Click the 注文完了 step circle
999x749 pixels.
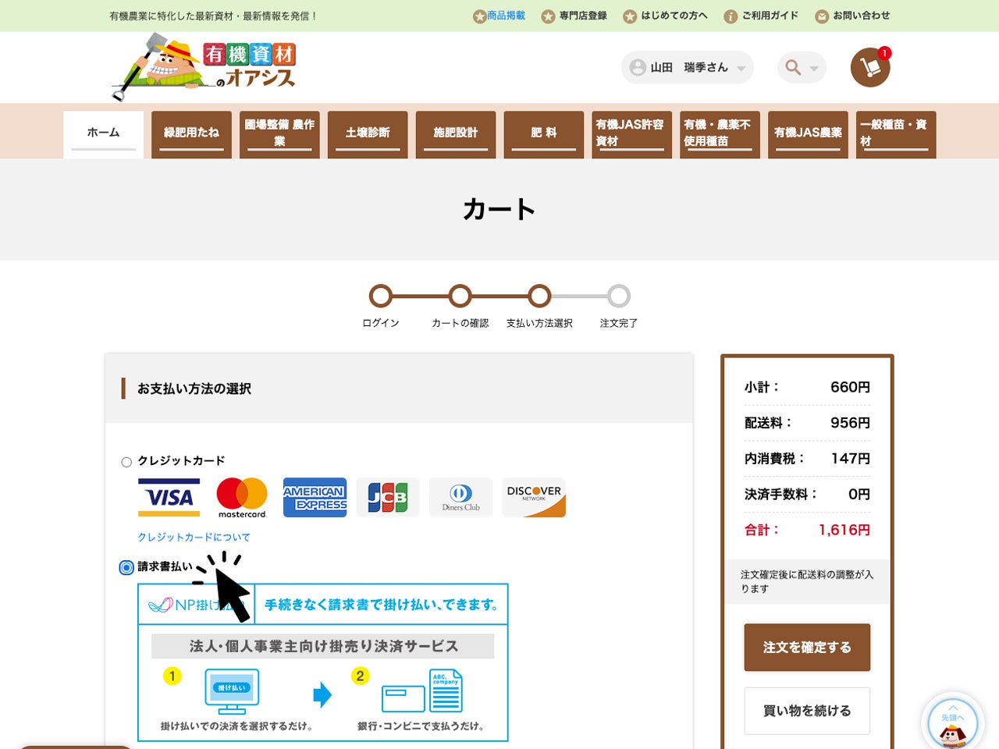(619, 296)
